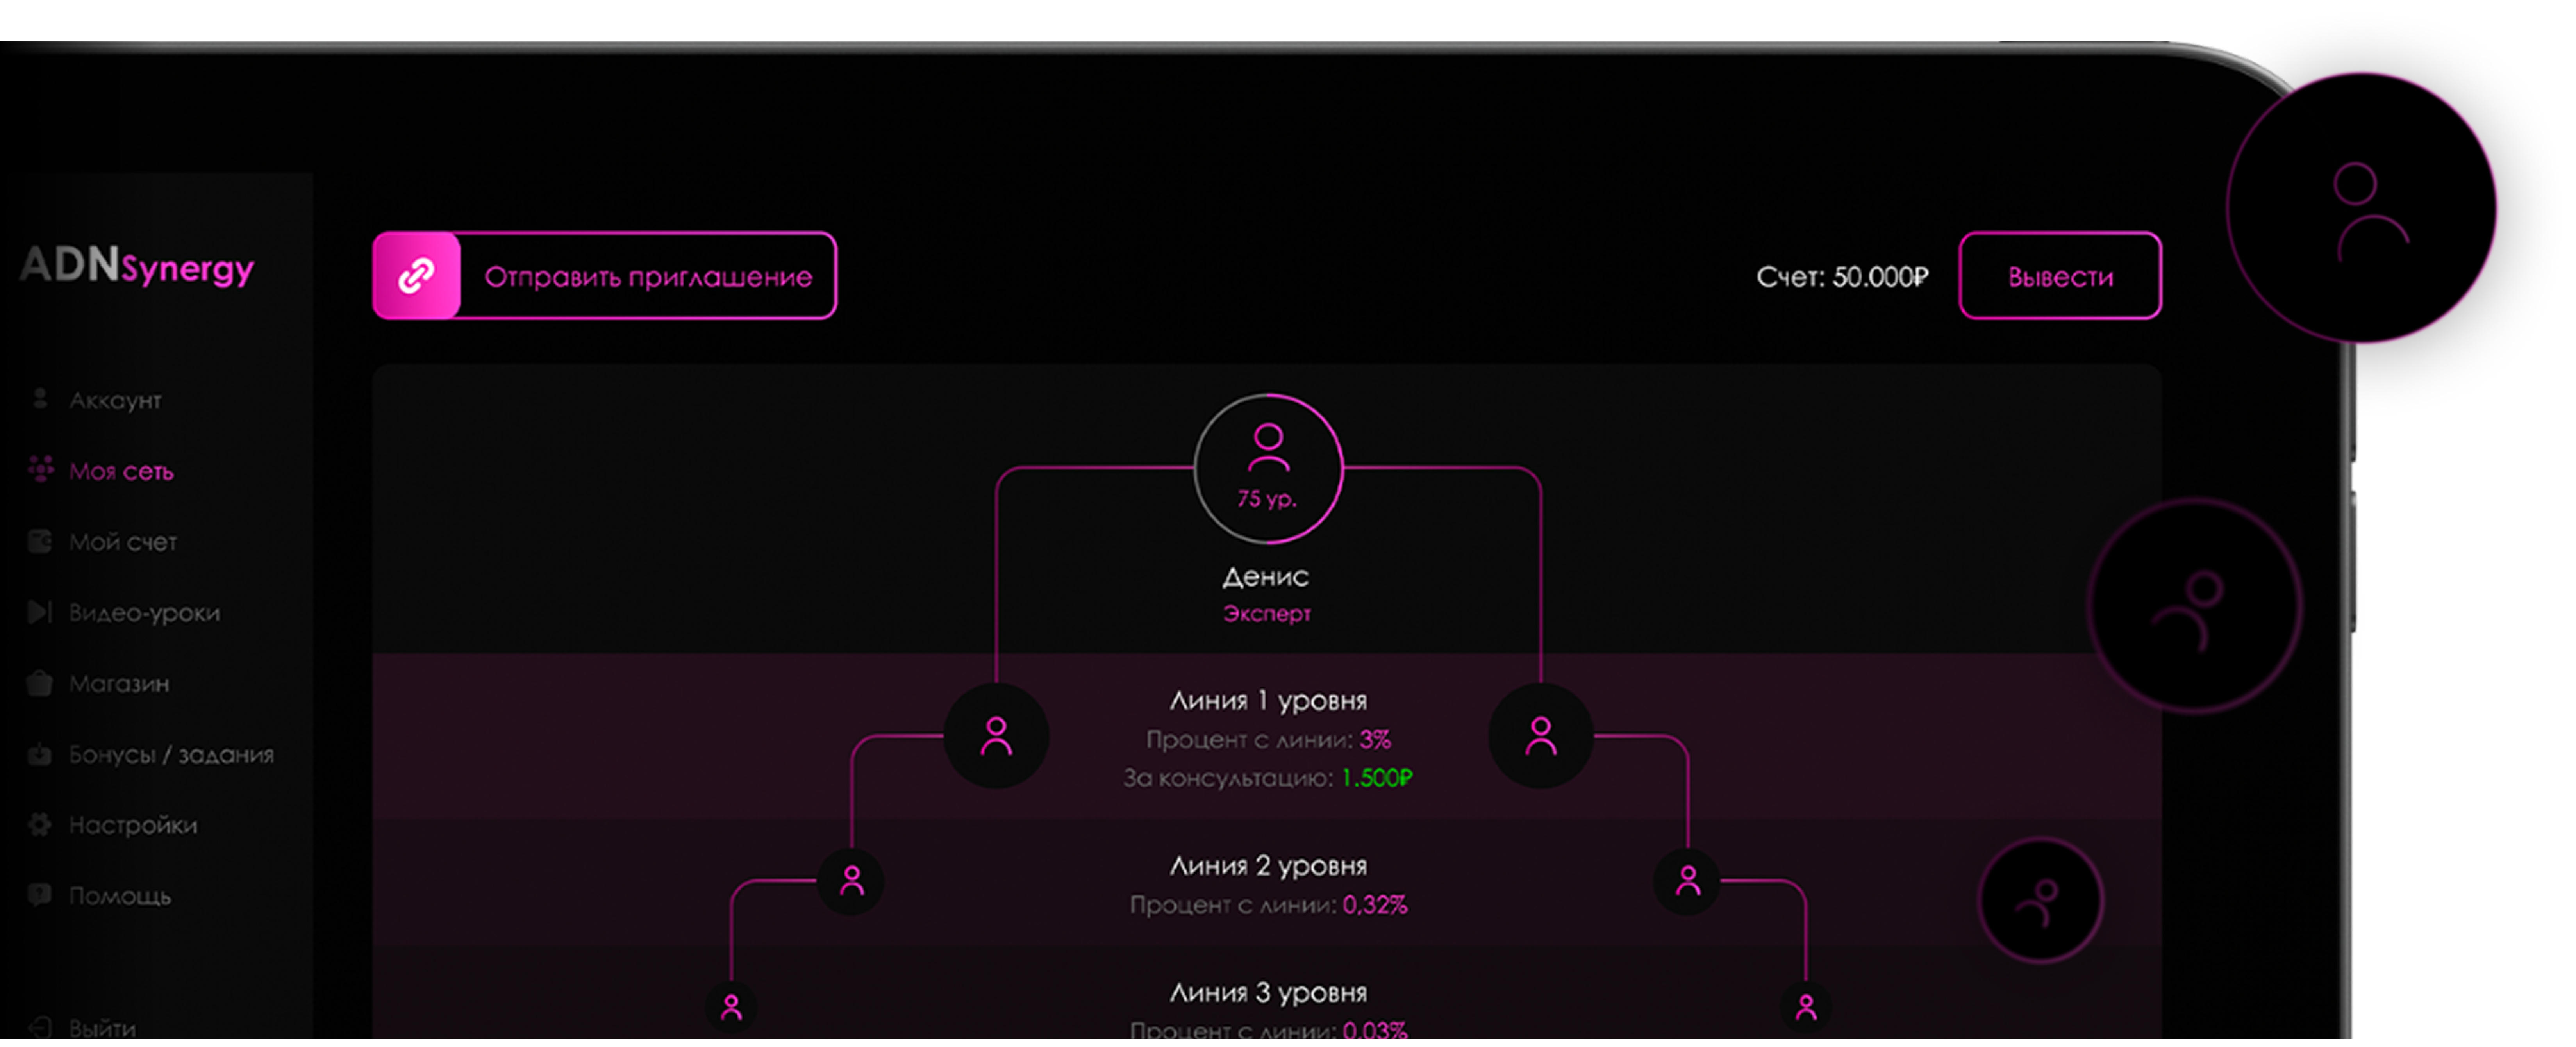2576x1047 pixels.
Task: Click the left user node on level 2 line
Action: point(851,881)
